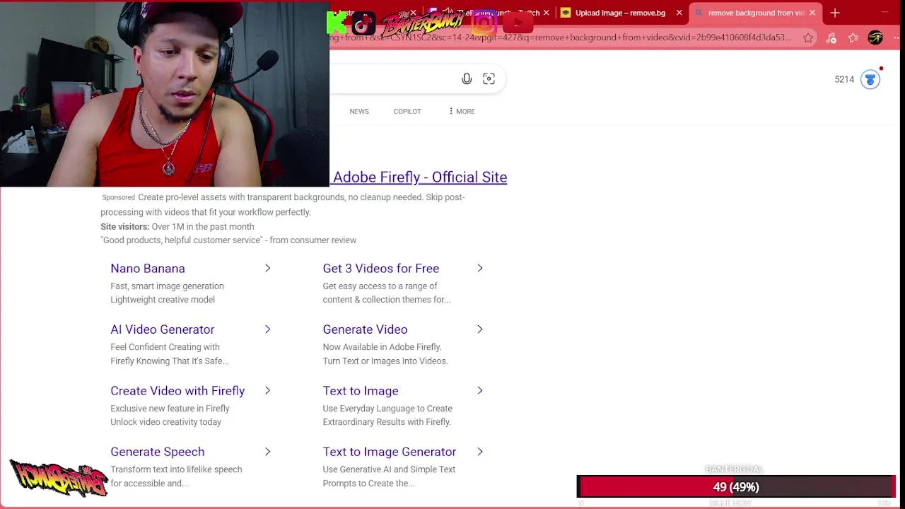Click 'Now Available in Adobe Firefly' description
This screenshot has height=509, width=905.
point(382,347)
